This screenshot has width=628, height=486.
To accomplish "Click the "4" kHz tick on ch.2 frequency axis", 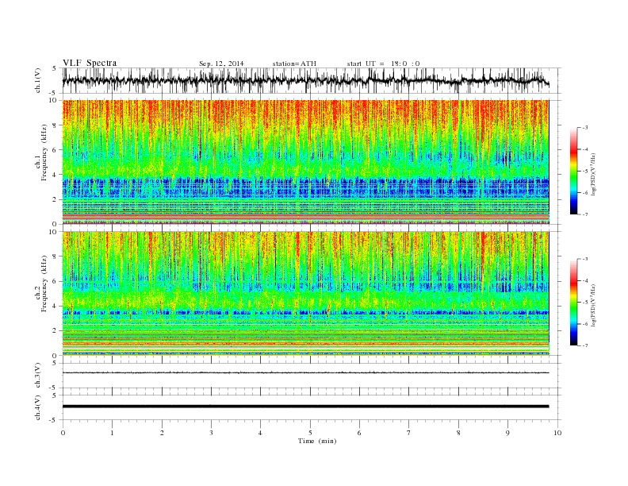I will pos(56,306).
